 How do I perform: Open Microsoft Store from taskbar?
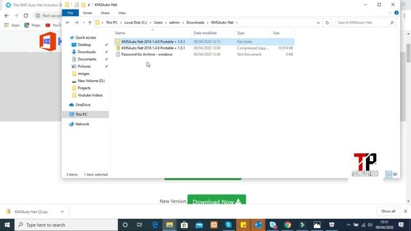[184, 225]
